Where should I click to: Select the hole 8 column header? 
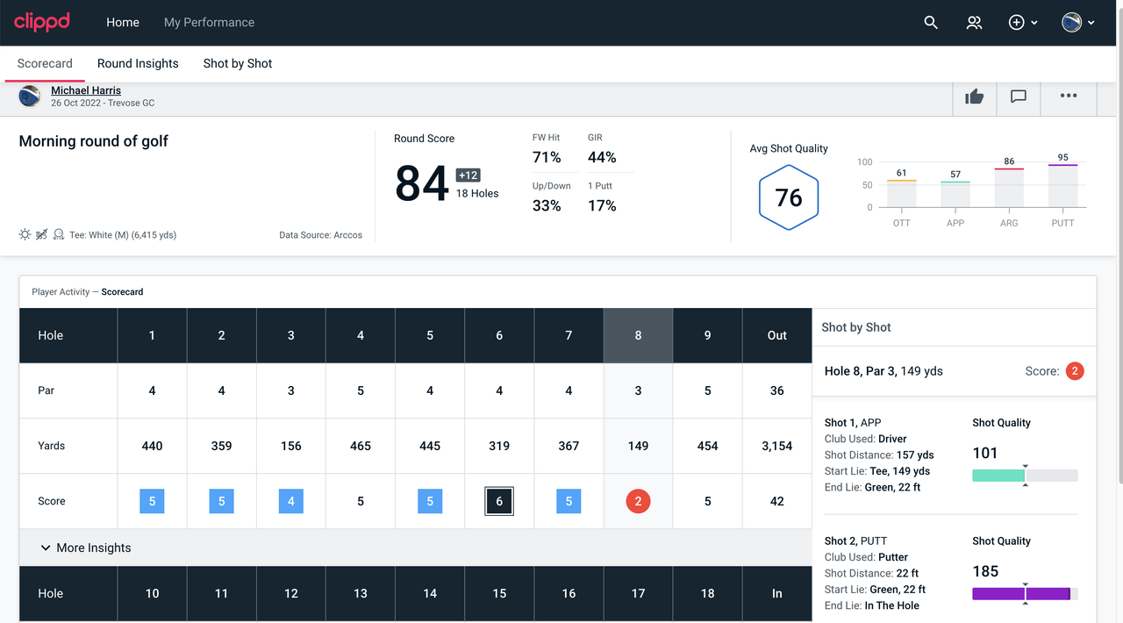pos(638,335)
